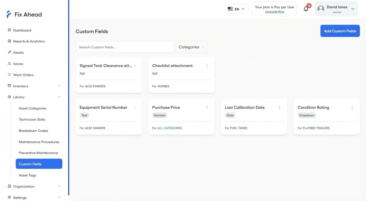Open the Categories filter dropdown
This screenshot has width=366, height=201.
tap(191, 47)
